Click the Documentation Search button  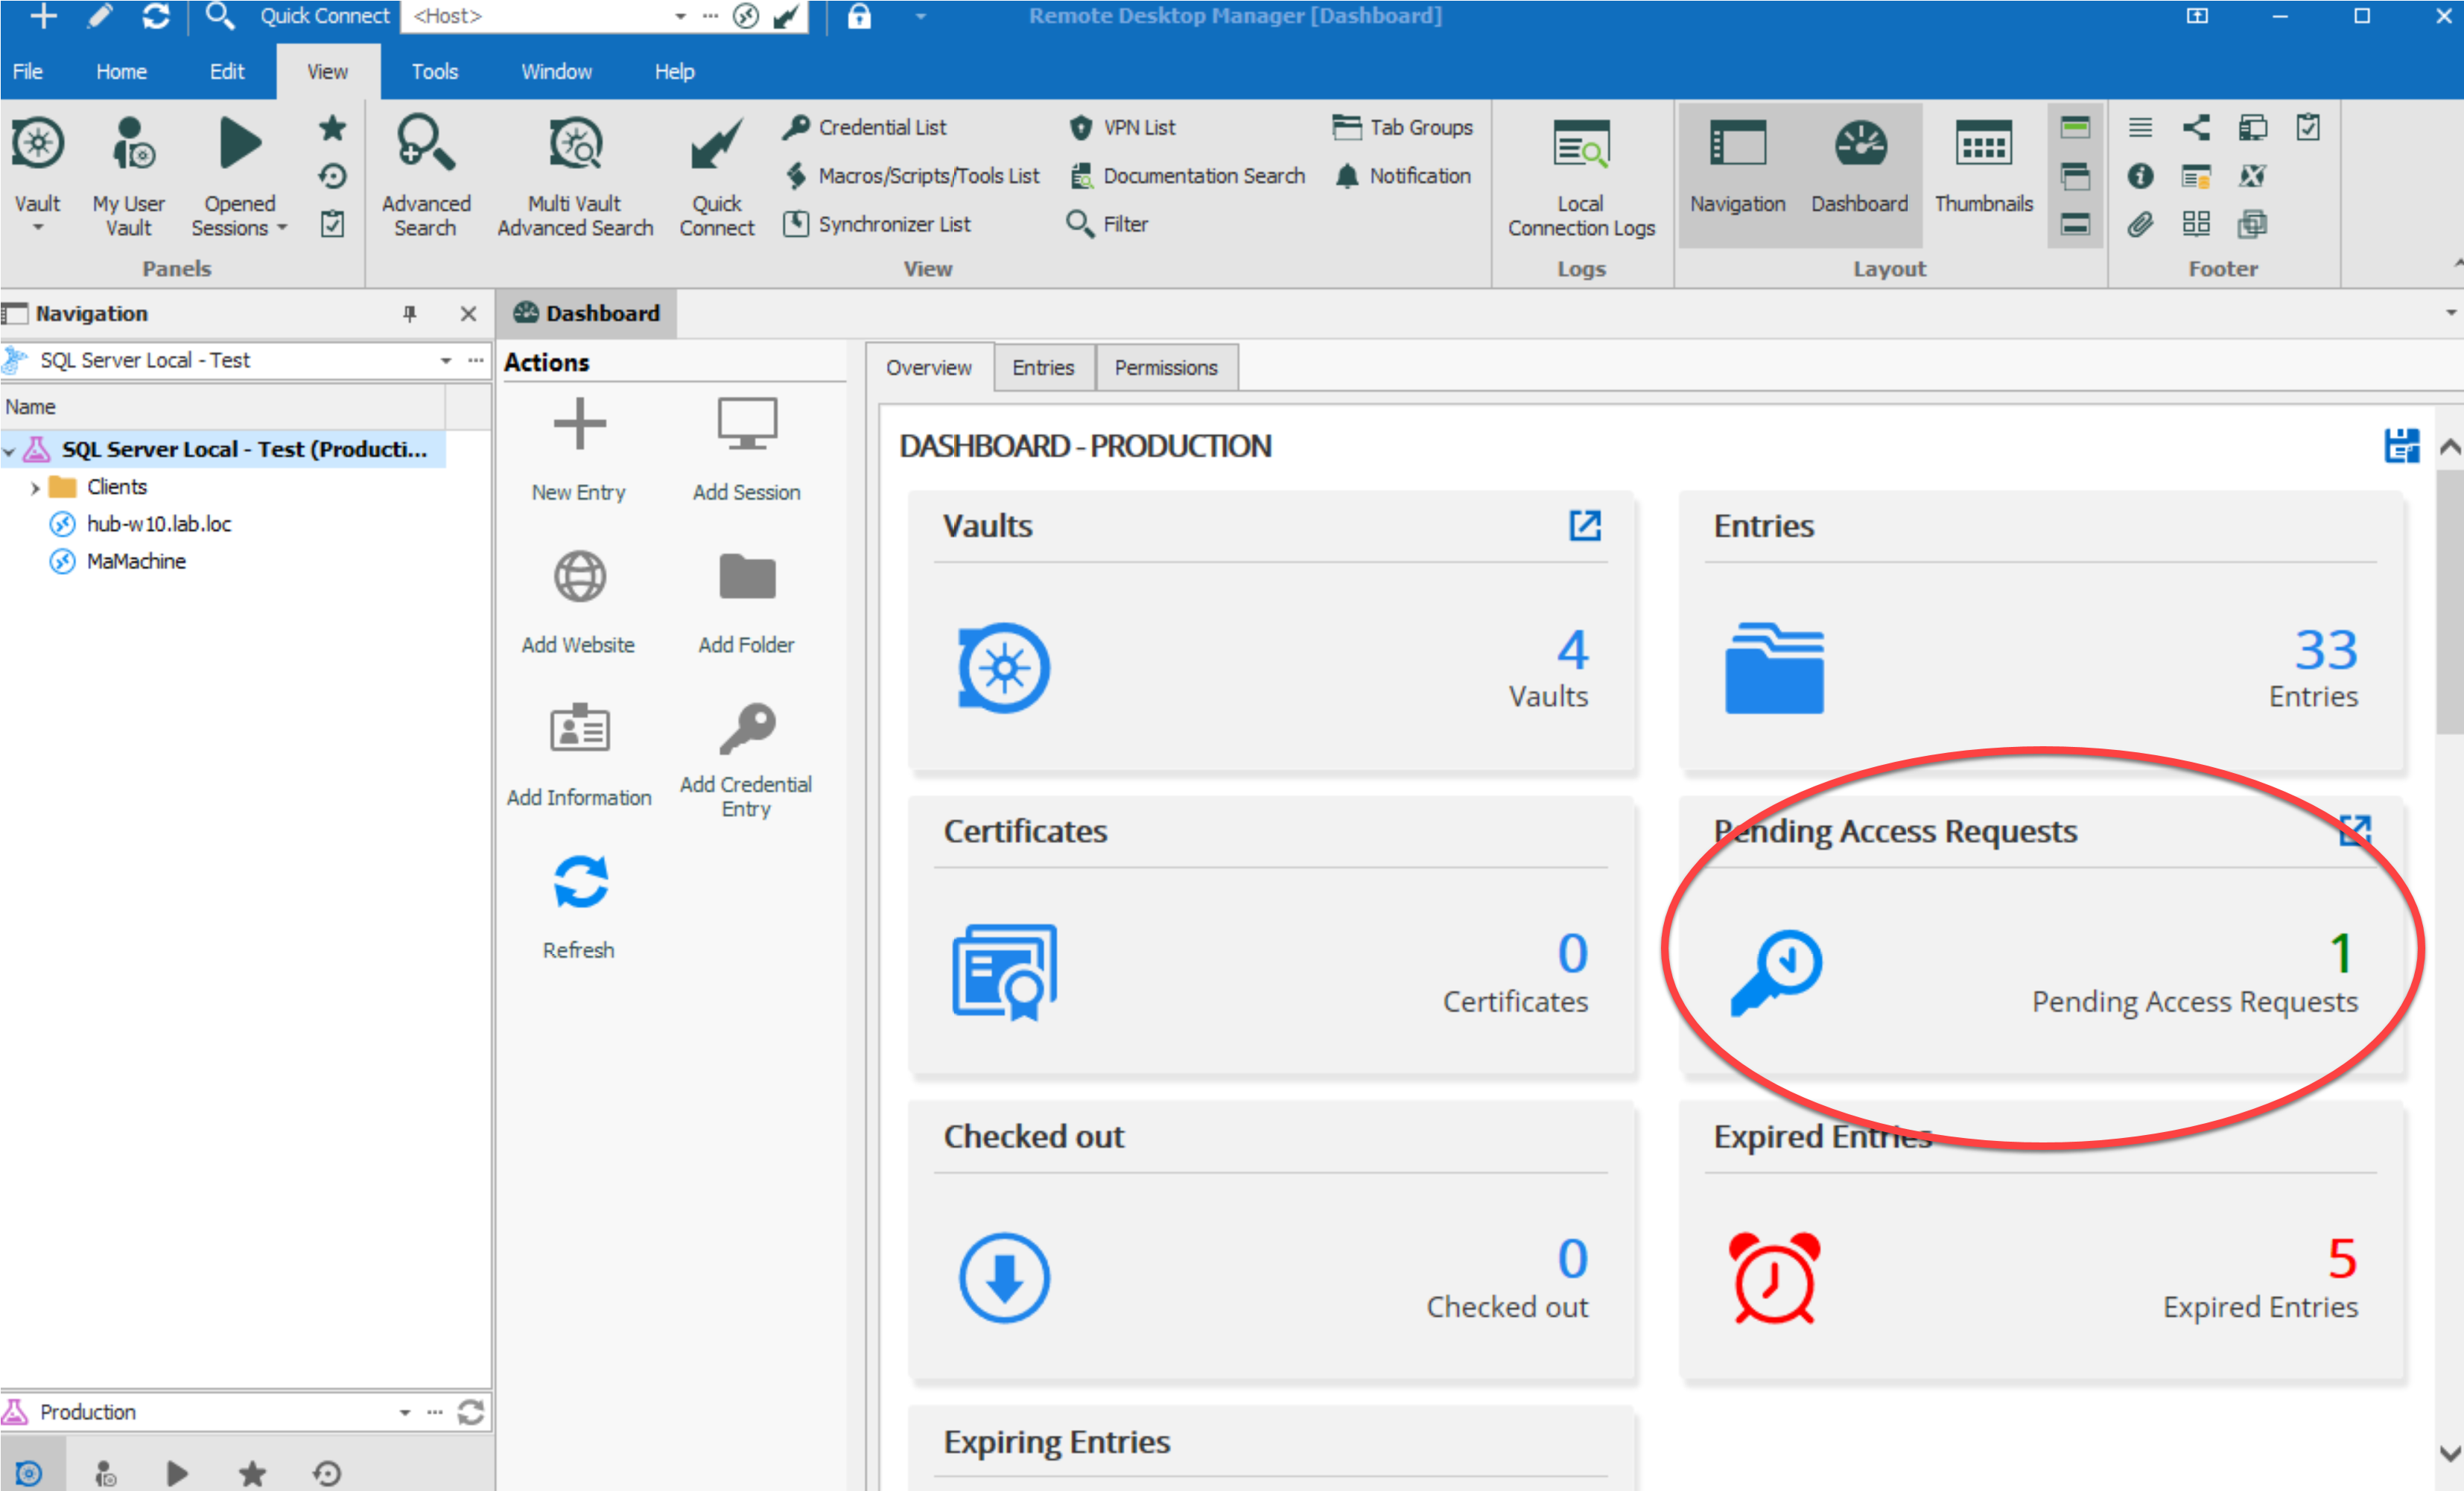click(1188, 176)
